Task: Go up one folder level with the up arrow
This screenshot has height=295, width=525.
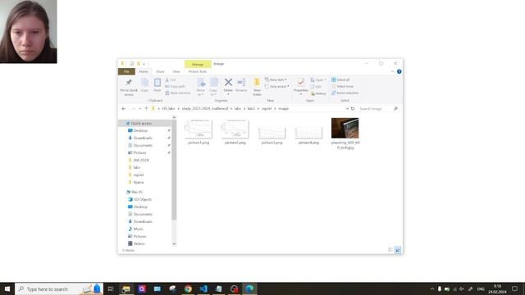Action: click(x=146, y=109)
